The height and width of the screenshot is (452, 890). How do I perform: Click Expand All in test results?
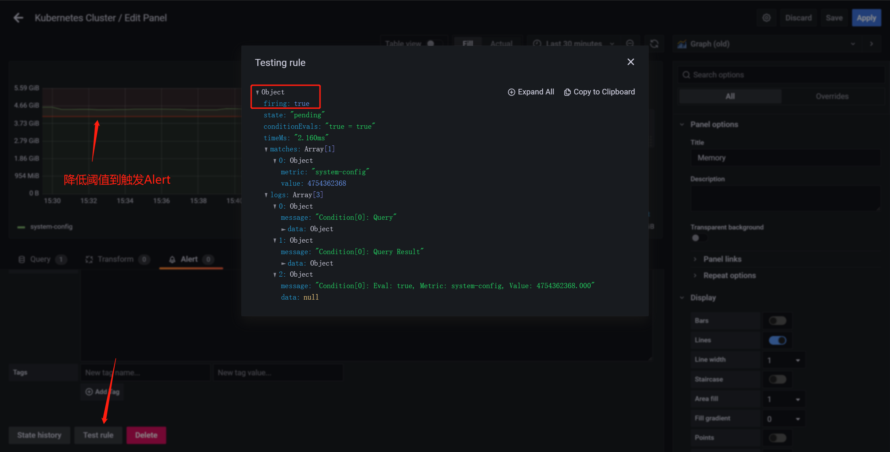[x=531, y=92]
